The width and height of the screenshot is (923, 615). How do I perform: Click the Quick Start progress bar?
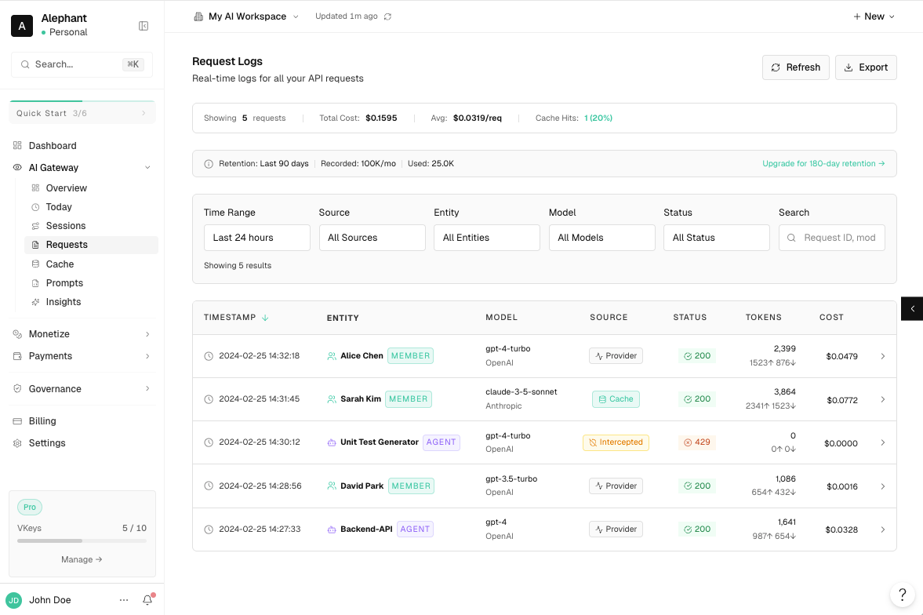coord(82,101)
